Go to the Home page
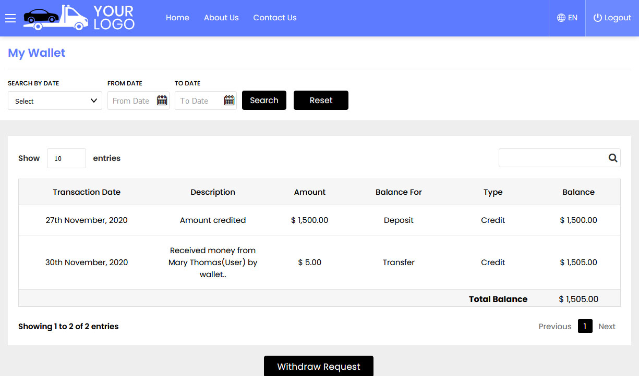The height and width of the screenshot is (376, 639). pos(177,18)
